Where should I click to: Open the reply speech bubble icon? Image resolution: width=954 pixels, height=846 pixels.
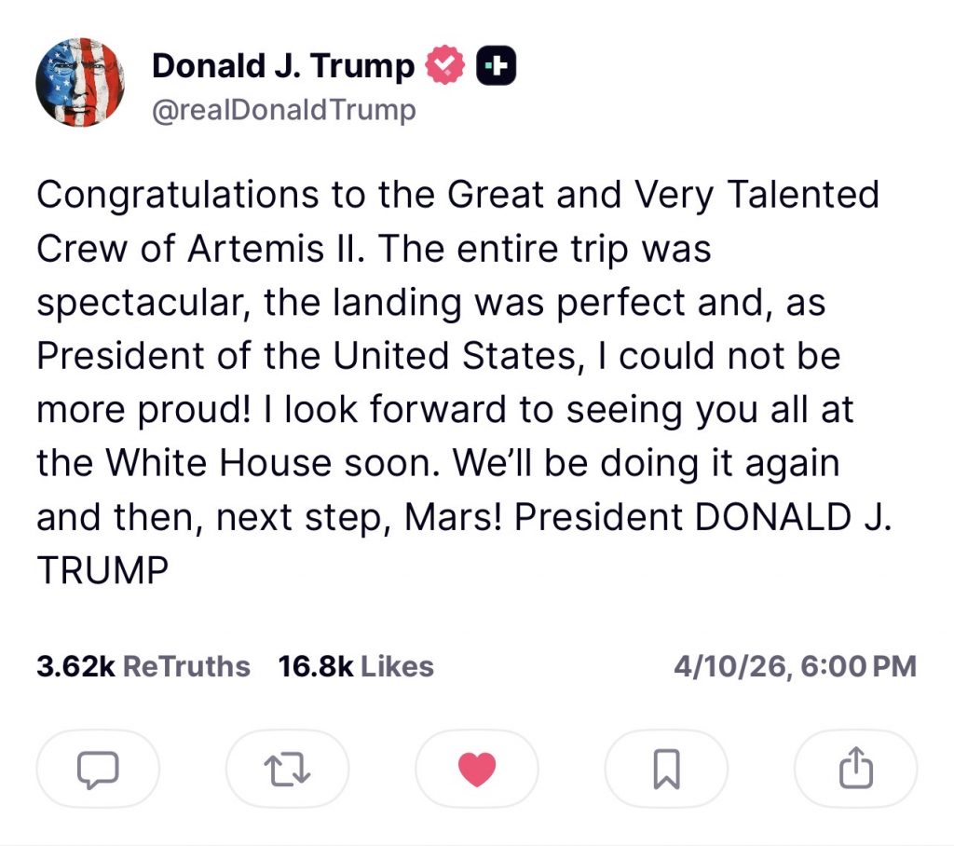click(98, 769)
